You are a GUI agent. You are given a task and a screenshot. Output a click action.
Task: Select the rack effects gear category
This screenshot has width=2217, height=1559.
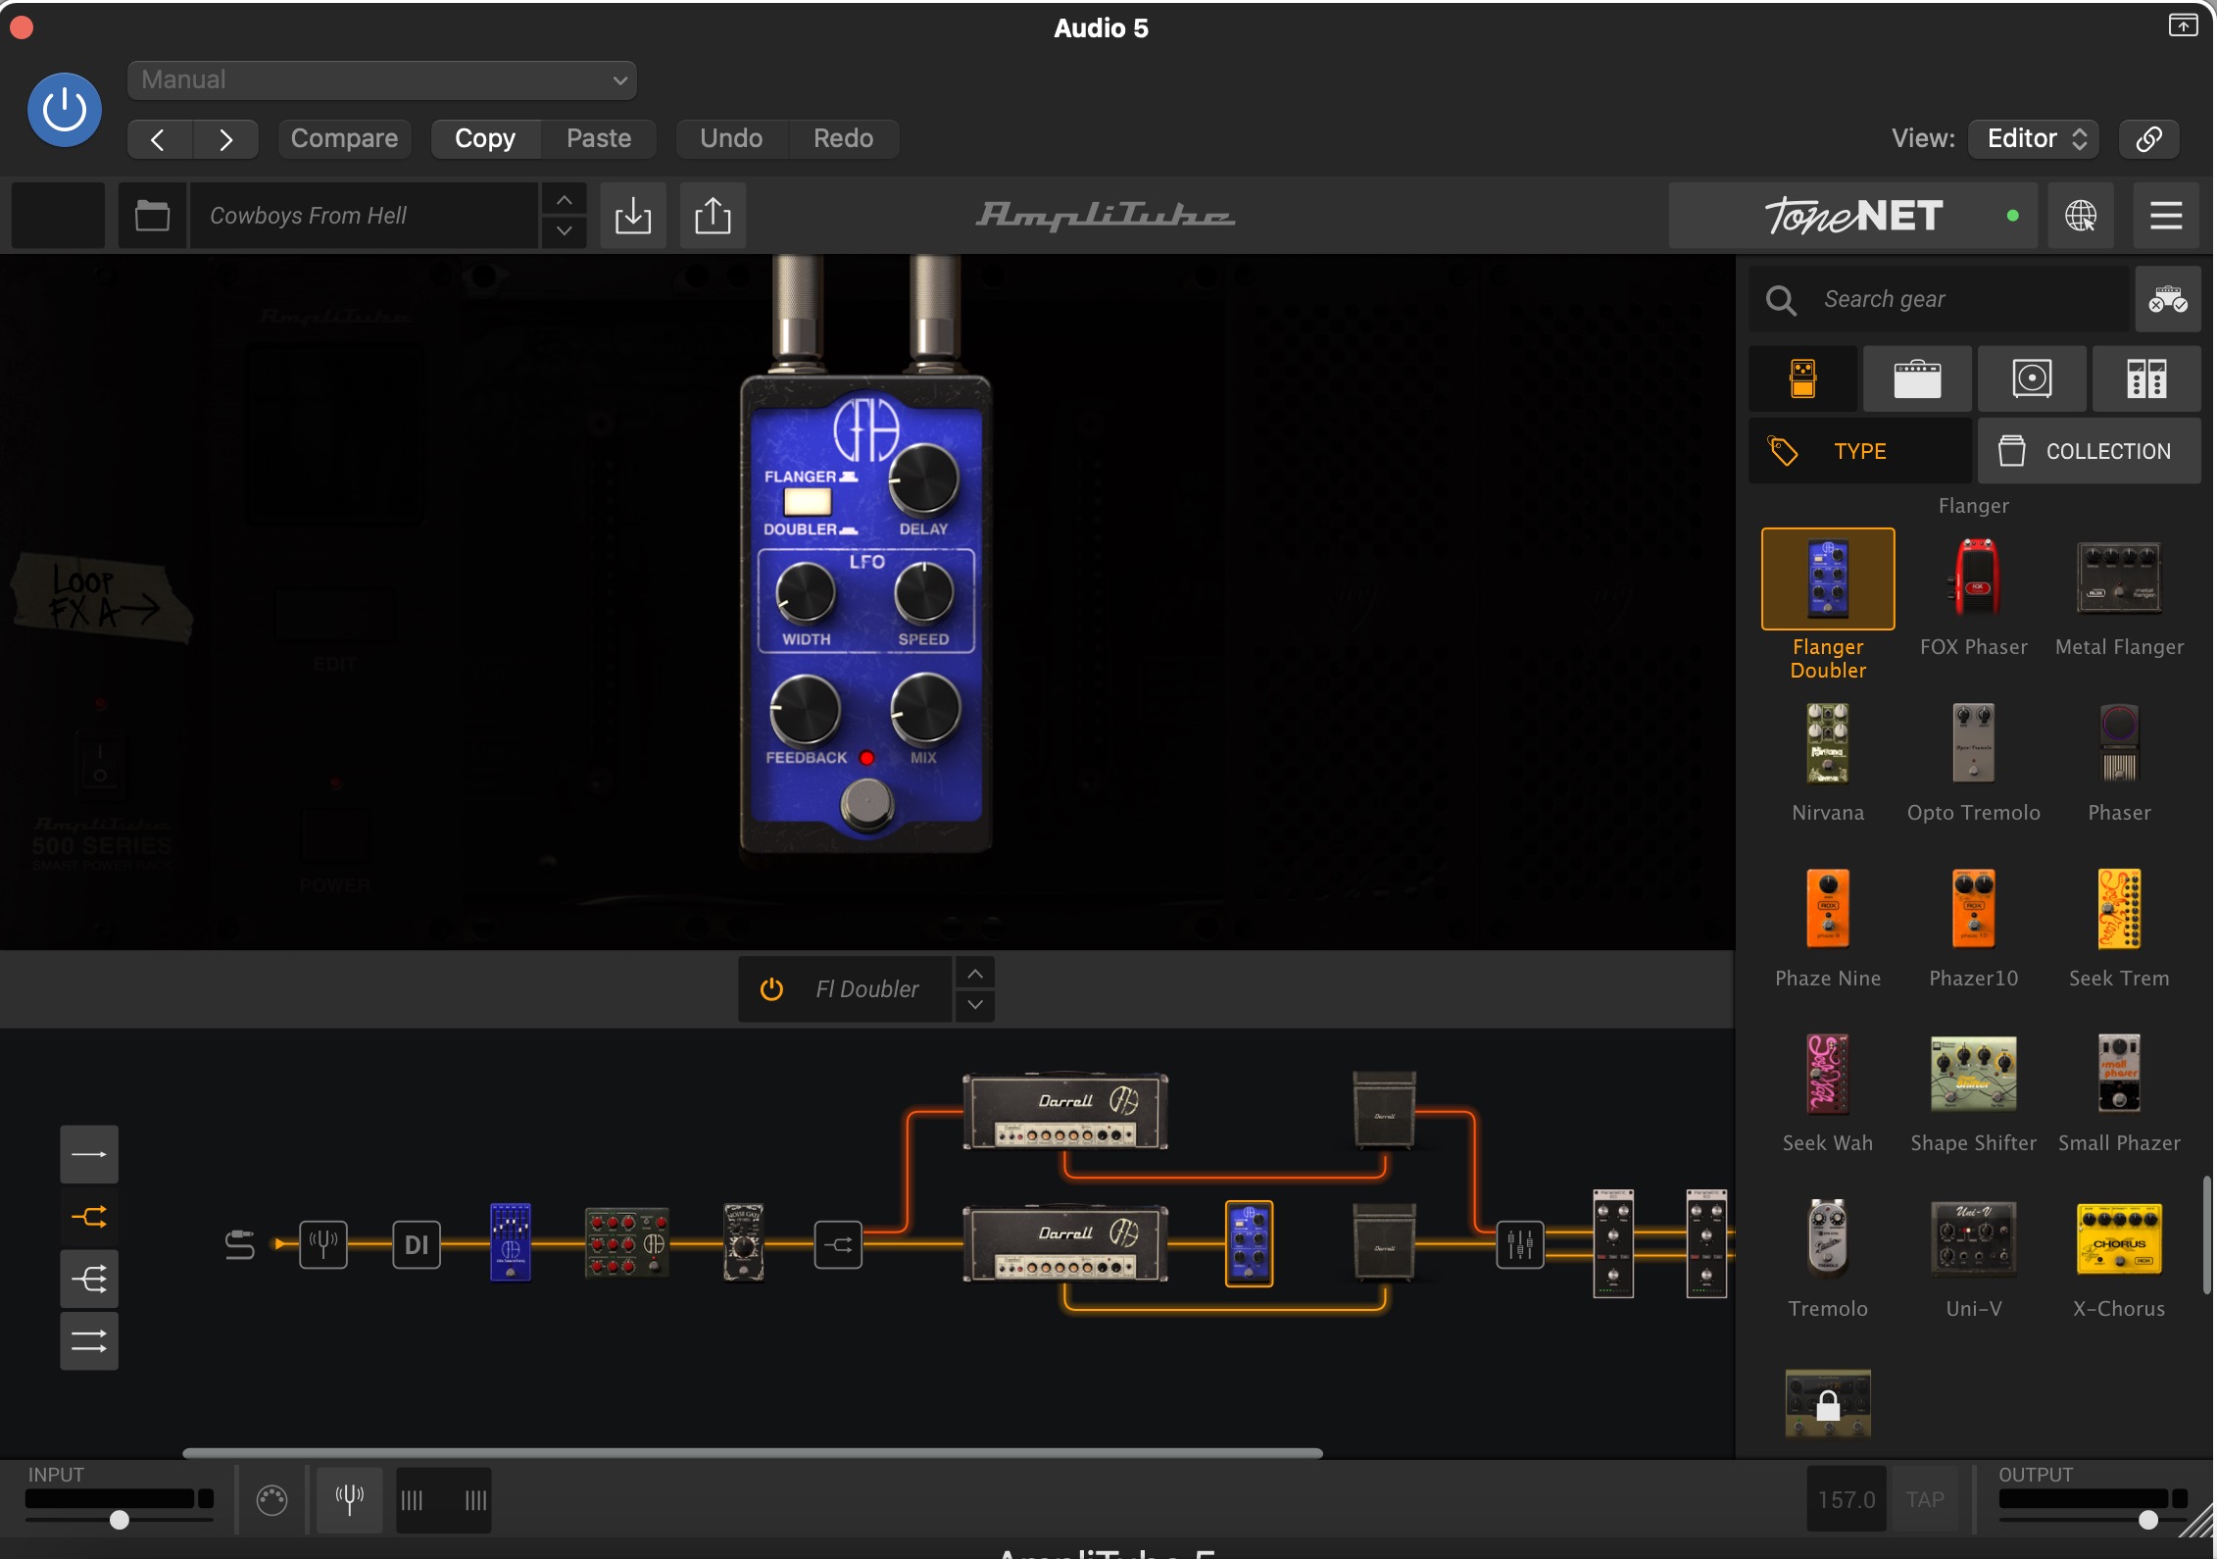(x=2146, y=378)
